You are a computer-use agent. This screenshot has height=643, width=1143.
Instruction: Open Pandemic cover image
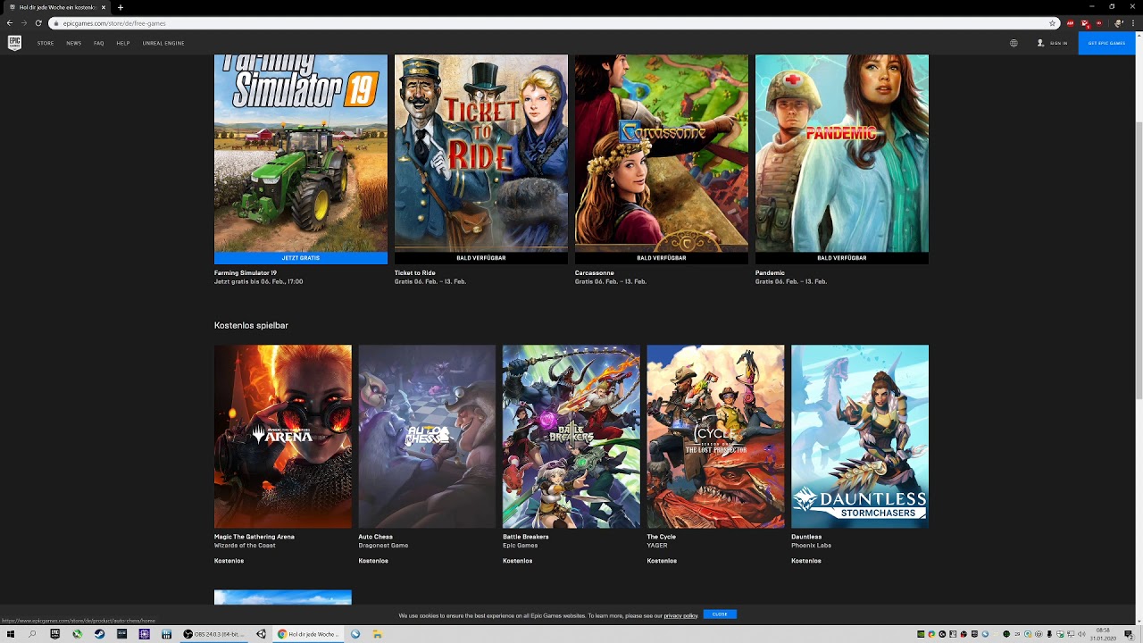pyautogui.click(x=842, y=153)
